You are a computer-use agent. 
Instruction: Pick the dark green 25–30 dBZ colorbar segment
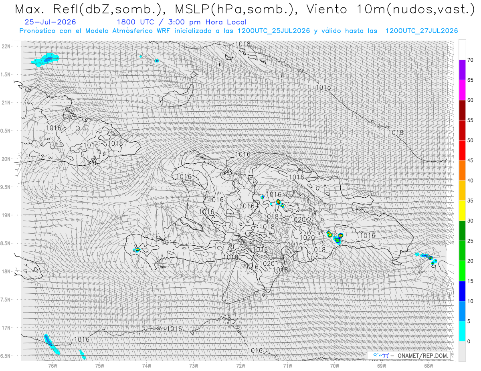coord(462,231)
